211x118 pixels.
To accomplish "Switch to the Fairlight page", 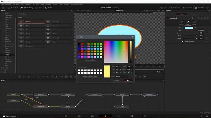I will pos(132,116).
